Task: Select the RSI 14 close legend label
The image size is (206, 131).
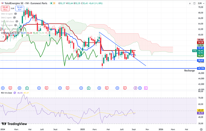Action: pos(7,93)
